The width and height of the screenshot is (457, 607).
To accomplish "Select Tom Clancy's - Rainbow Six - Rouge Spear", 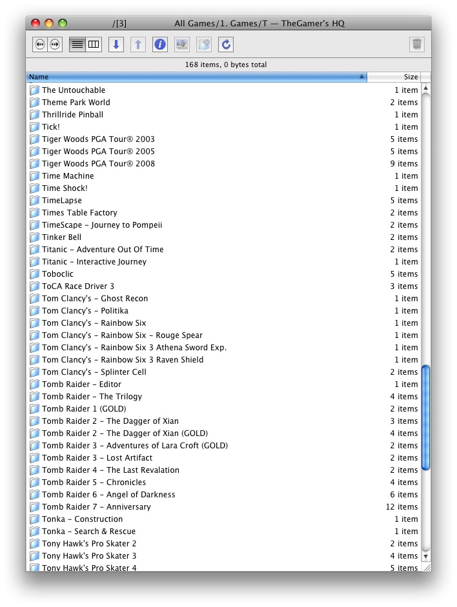I will (123, 335).
